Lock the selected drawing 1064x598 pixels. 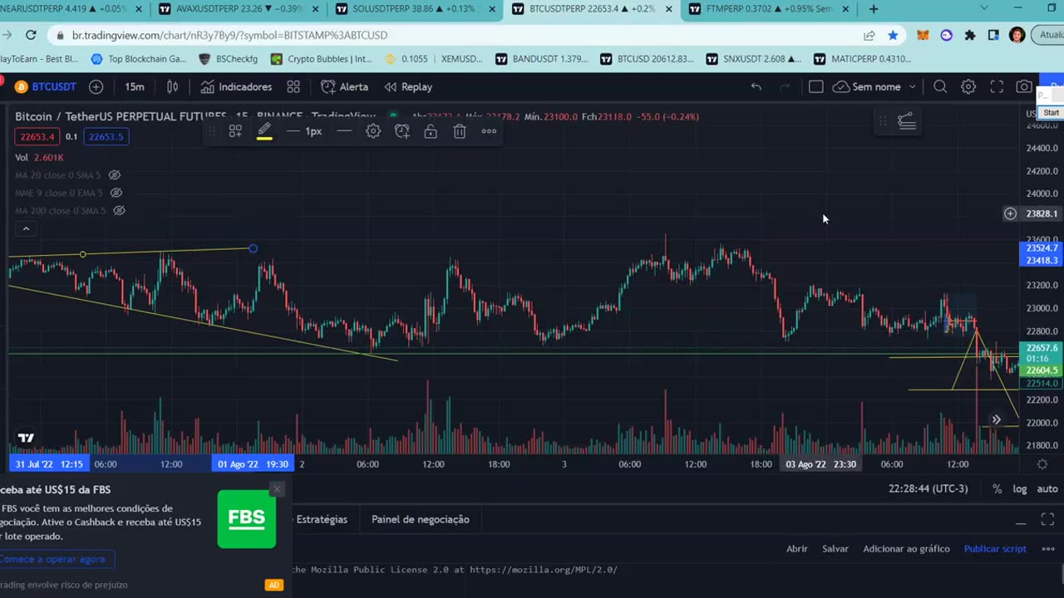(x=431, y=131)
